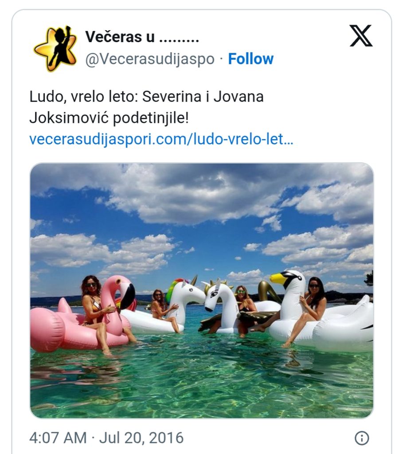Viewport: 403px width, 454px height.
Task: Click the Jul 20, 2016 date
Action: point(141,438)
